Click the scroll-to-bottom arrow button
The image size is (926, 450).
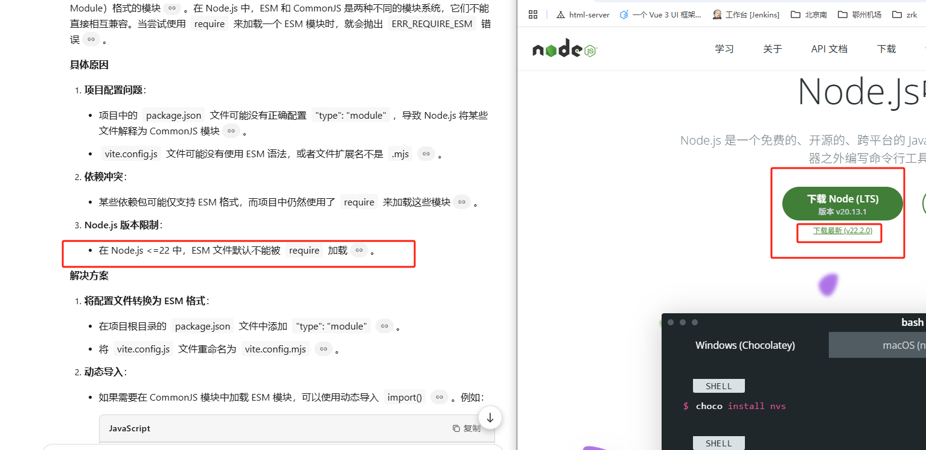490,417
